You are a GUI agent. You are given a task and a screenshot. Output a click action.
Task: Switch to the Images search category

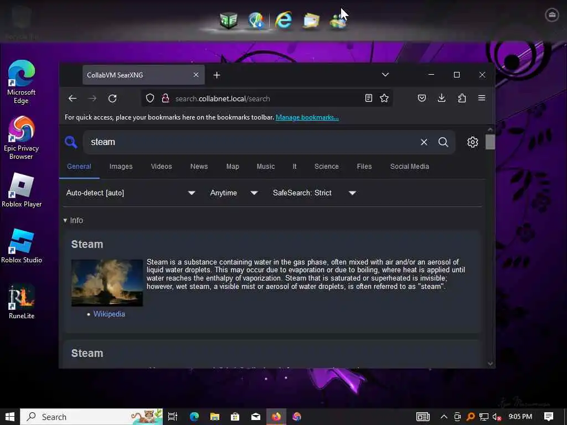(121, 167)
